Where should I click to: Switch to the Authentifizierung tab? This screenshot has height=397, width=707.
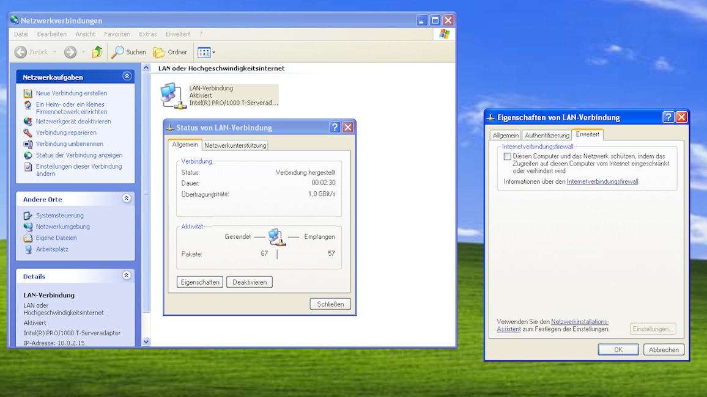(547, 135)
